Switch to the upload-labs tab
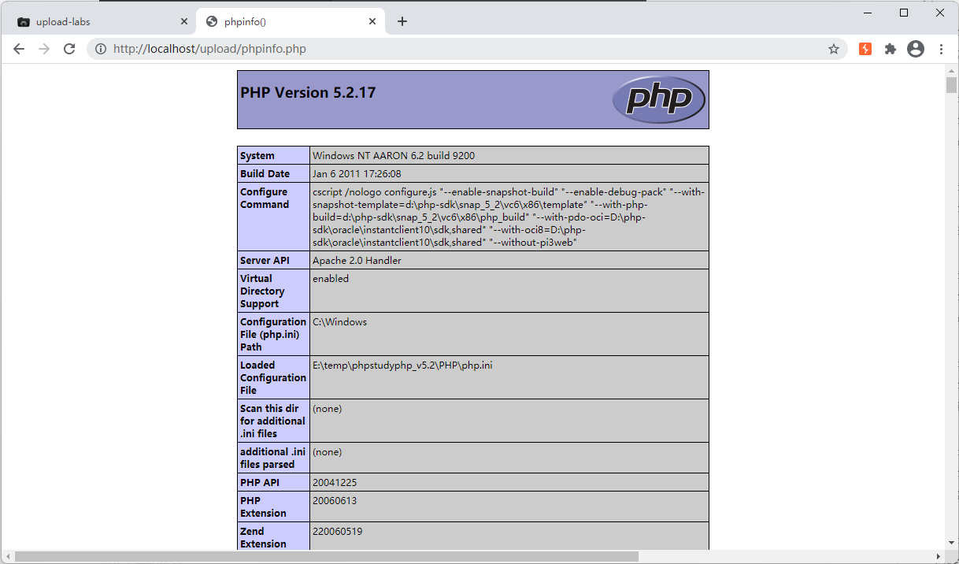 [94, 22]
